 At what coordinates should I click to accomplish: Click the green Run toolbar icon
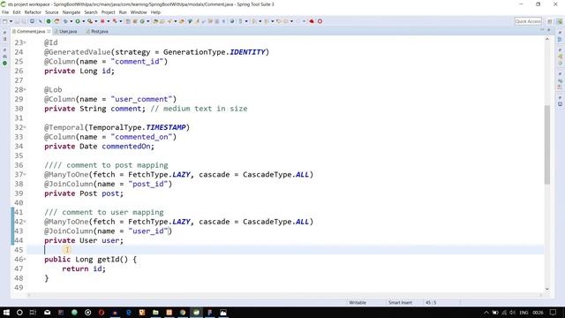[x=78, y=21]
